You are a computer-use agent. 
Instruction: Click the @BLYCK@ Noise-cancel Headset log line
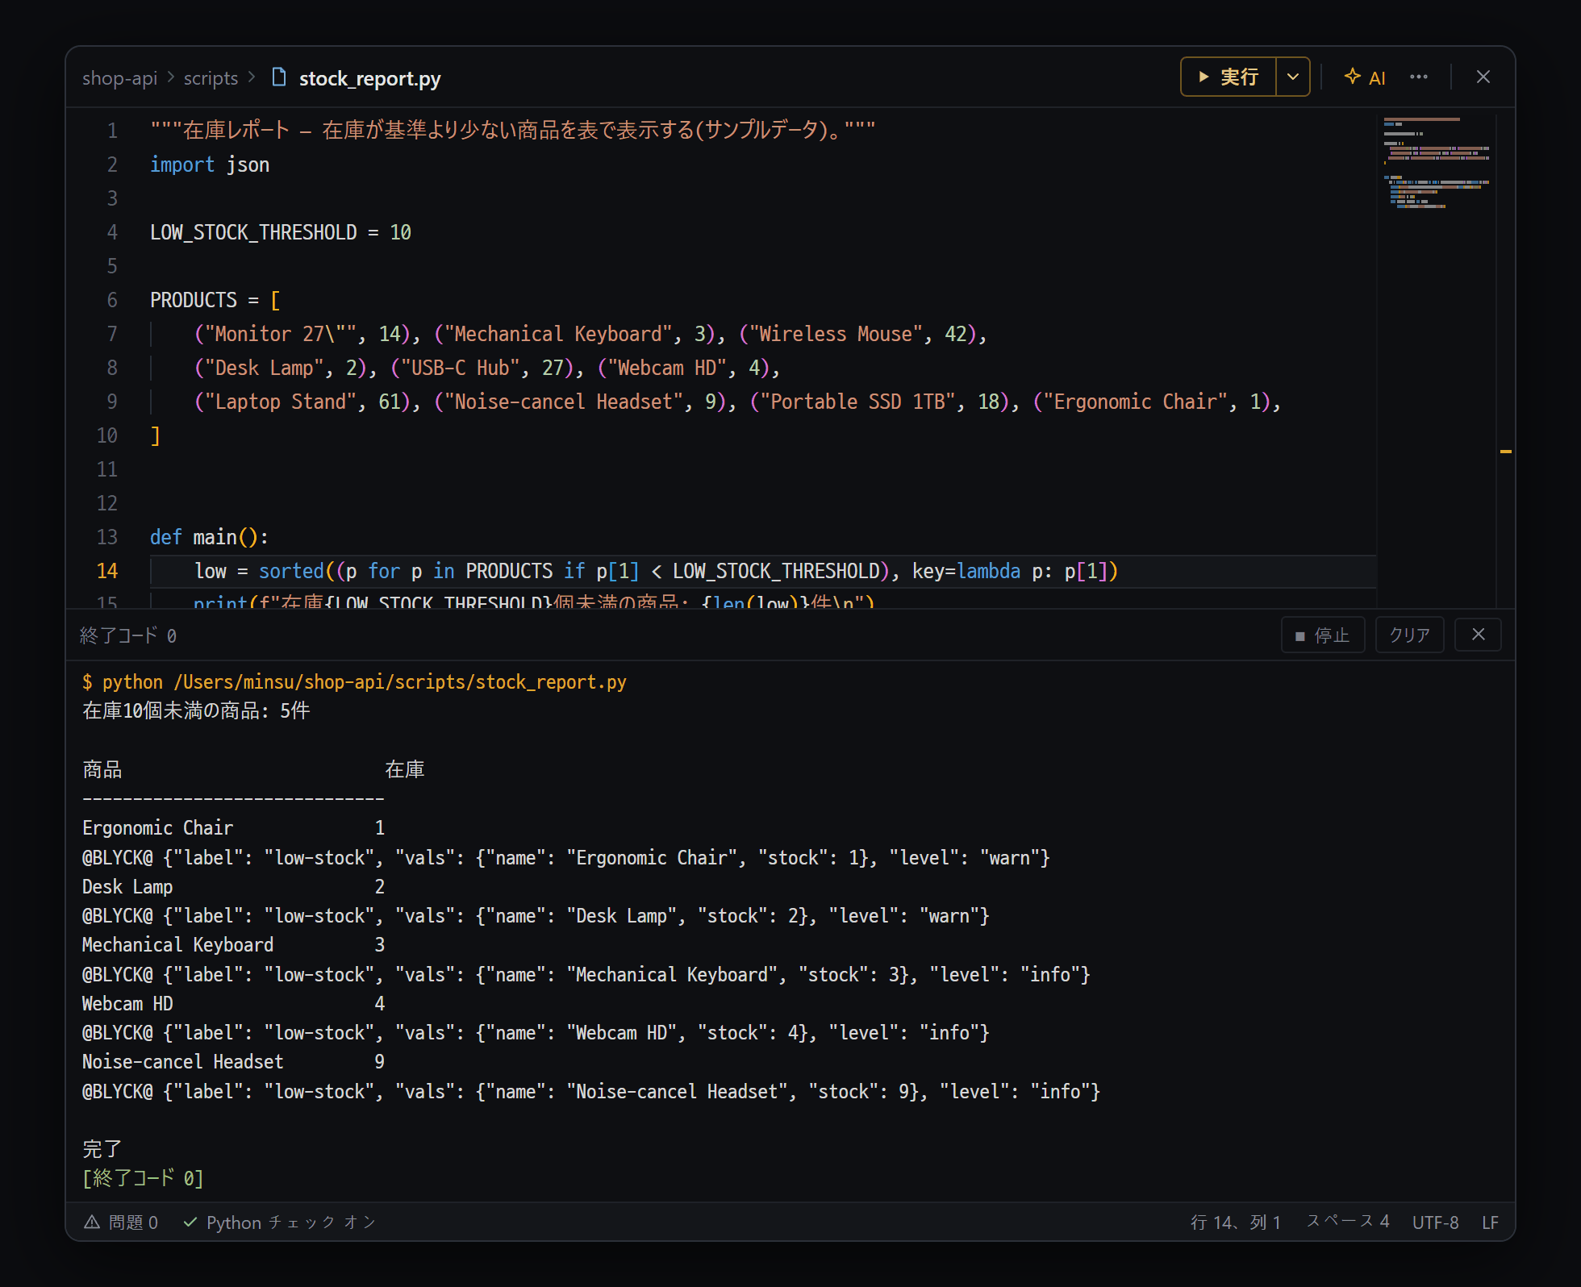coord(591,1092)
